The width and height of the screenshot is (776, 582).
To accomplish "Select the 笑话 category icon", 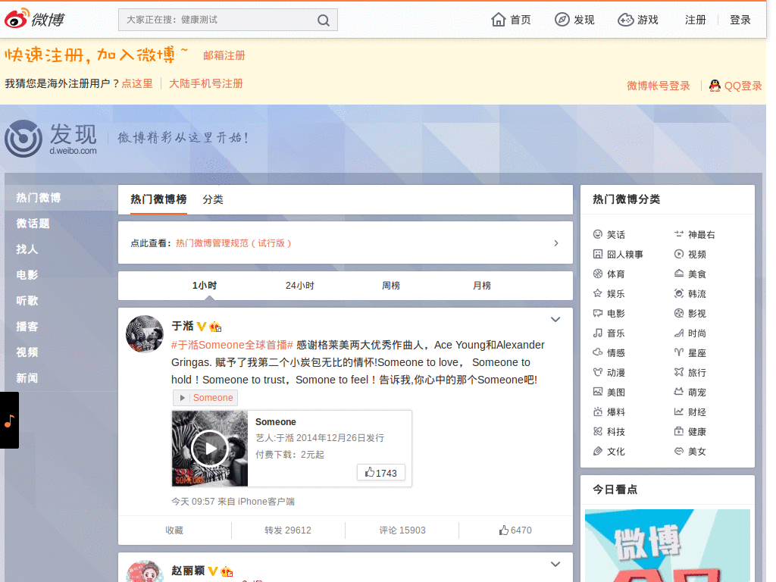I will click(598, 234).
